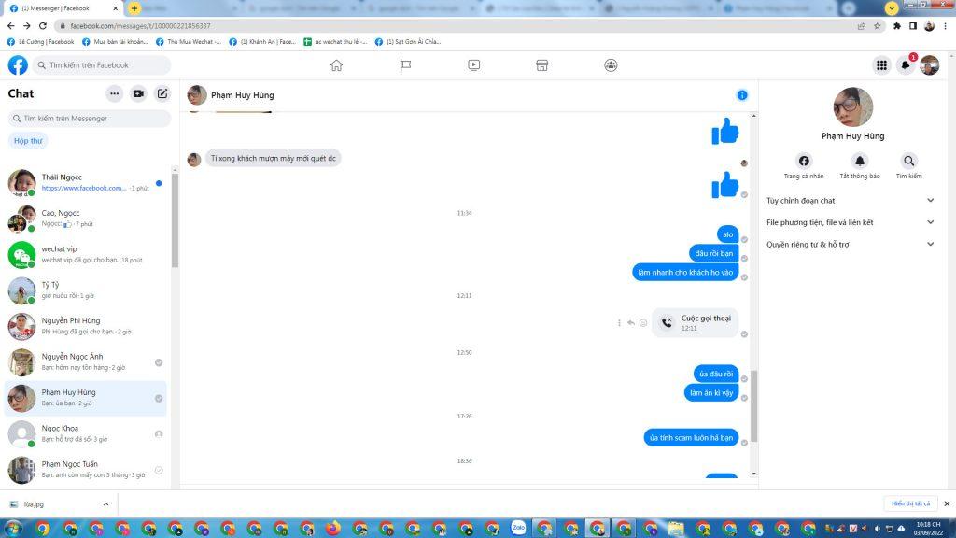Expand File phương tiện, file và liên kết
The height and width of the screenshot is (538, 956).
click(930, 222)
